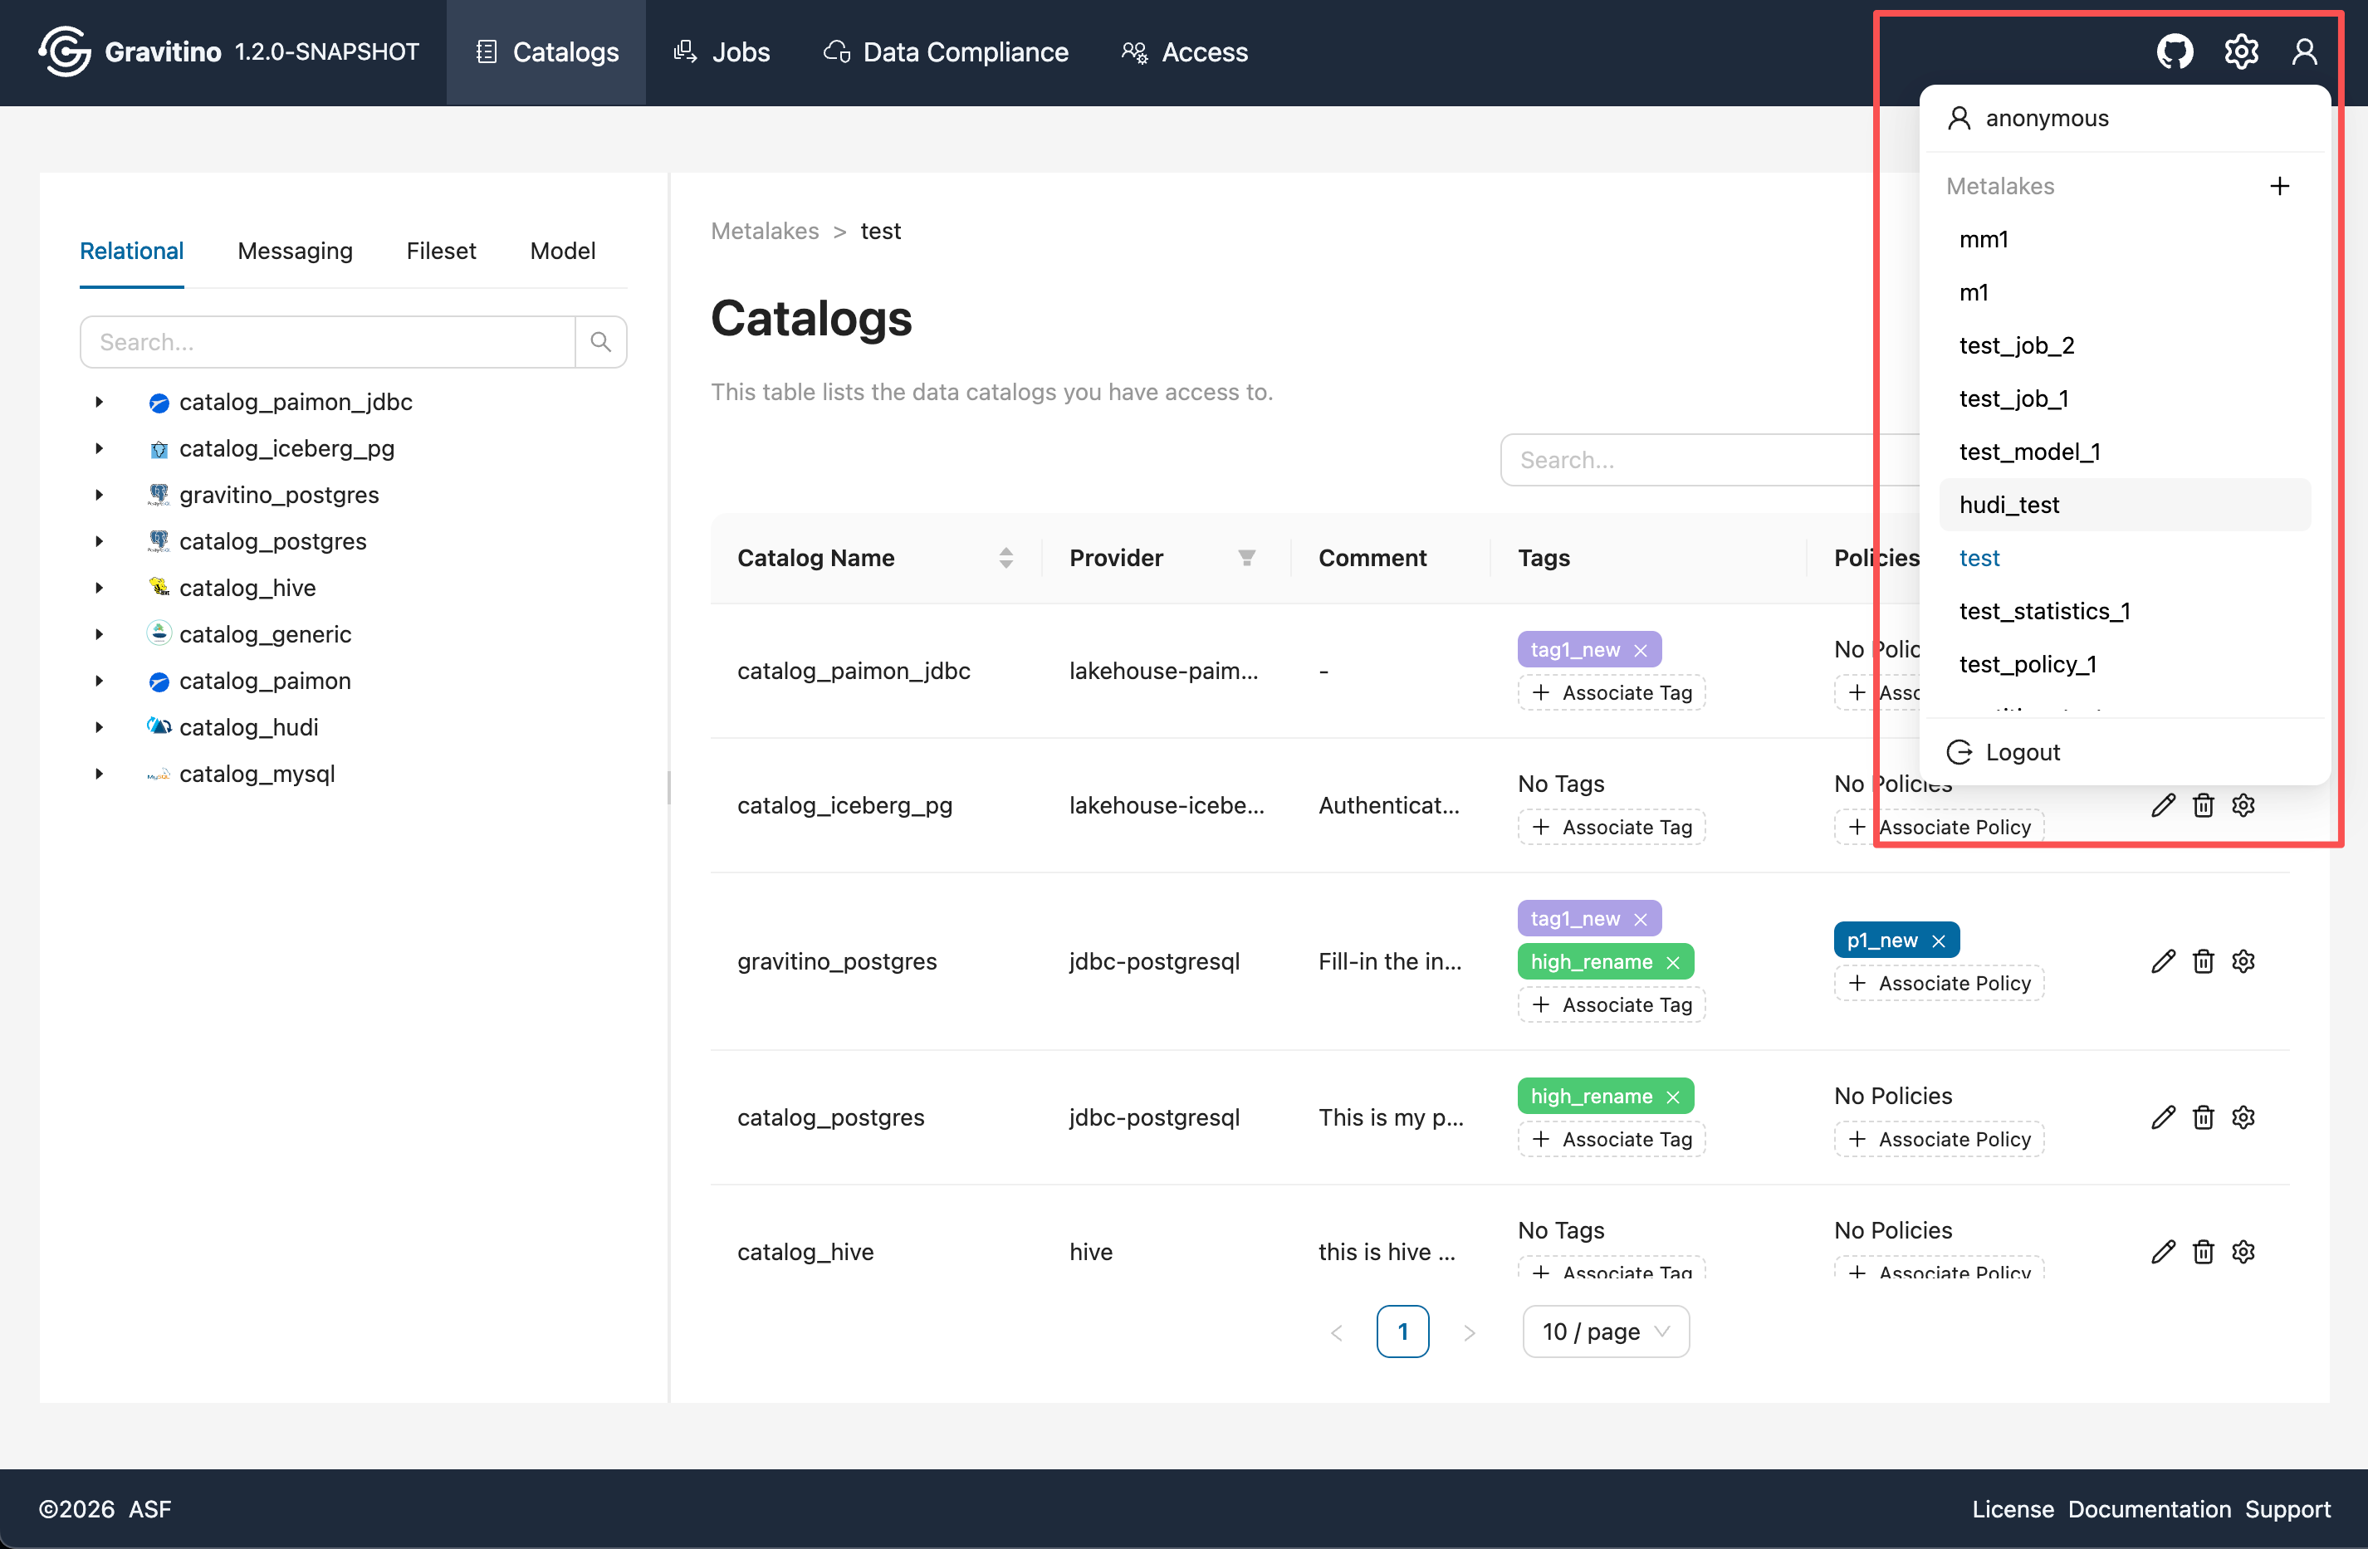2368x1549 pixels.
Task: Click the plus icon to create a new metalake
Action: point(2279,186)
